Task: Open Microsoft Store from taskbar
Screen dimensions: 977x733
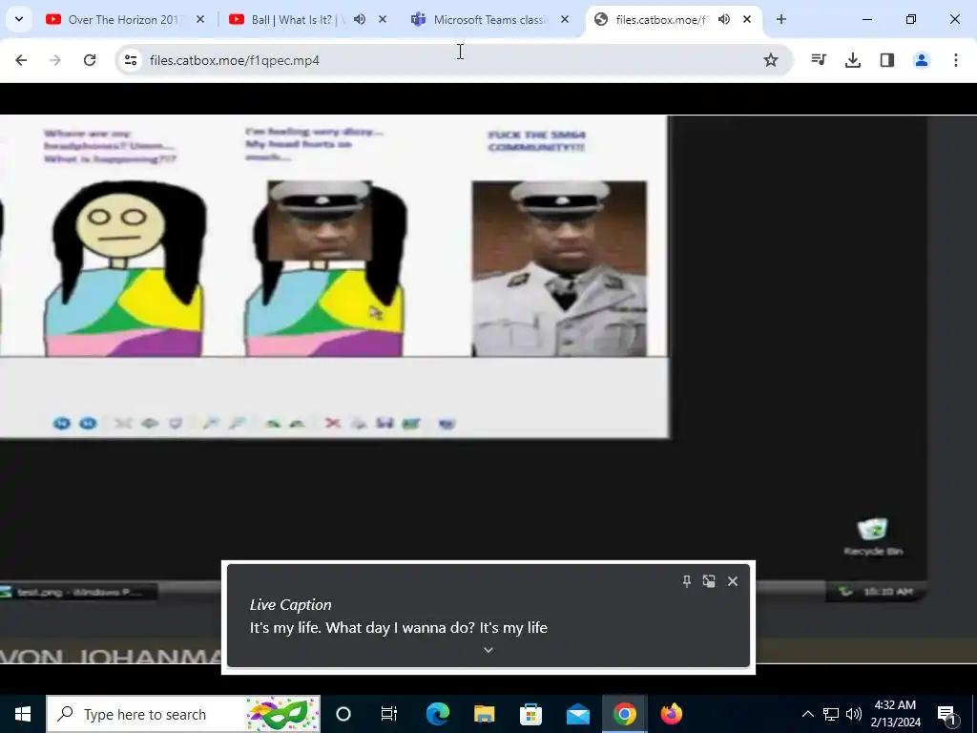Action: [x=530, y=714]
